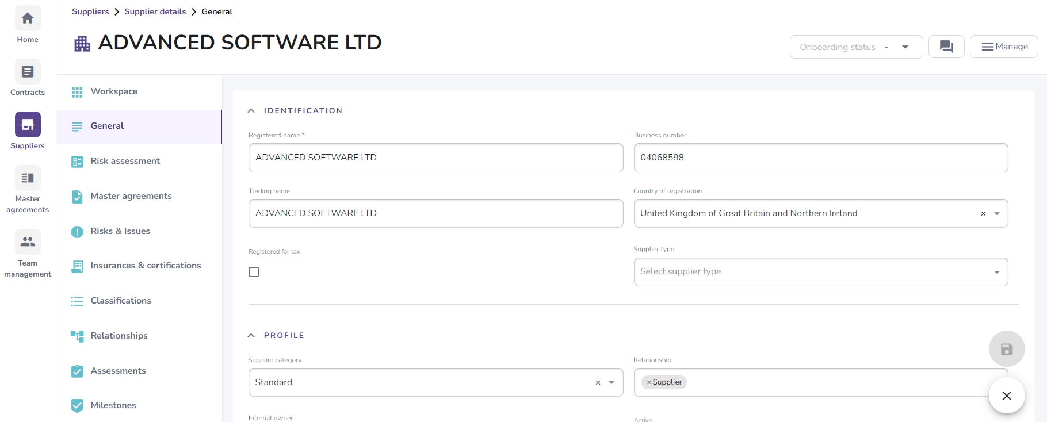Click the floating save disk icon

click(x=1006, y=349)
